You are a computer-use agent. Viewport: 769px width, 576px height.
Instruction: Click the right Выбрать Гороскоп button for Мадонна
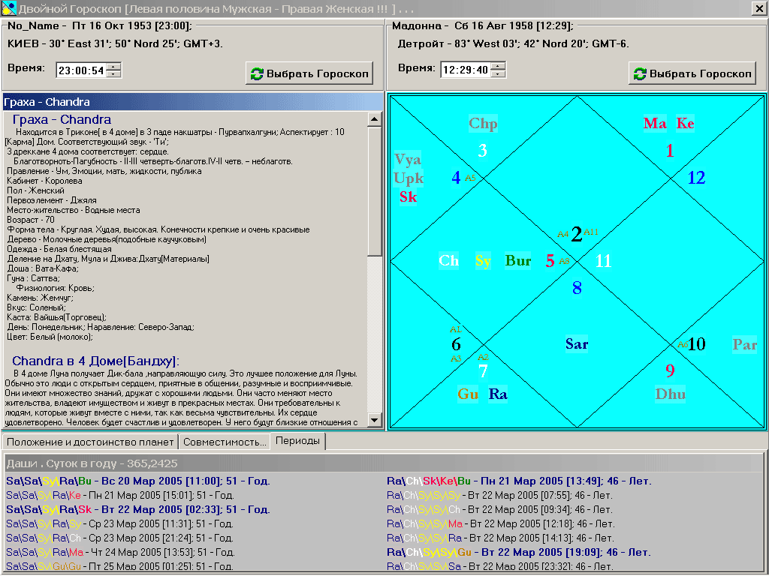click(692, 73)
